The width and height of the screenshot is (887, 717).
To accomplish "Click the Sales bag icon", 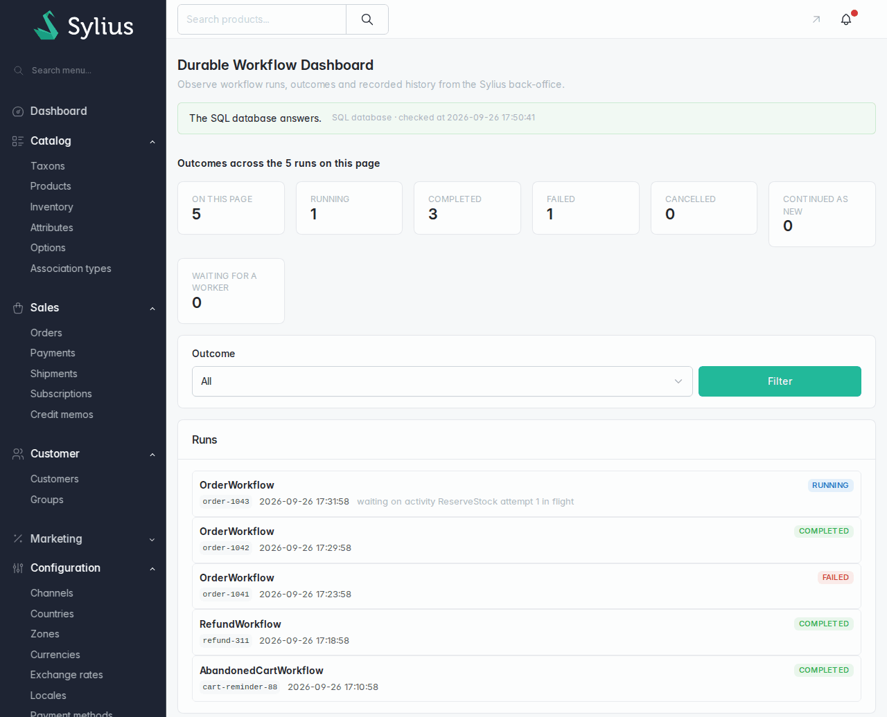I will point(18,308).
